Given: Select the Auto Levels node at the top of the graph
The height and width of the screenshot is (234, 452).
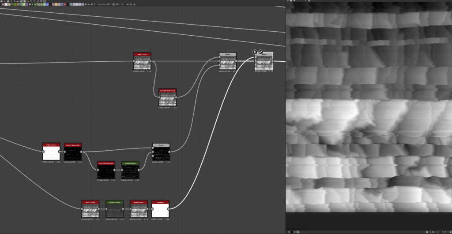Looking at the screenshot, I should coord(142,61).
